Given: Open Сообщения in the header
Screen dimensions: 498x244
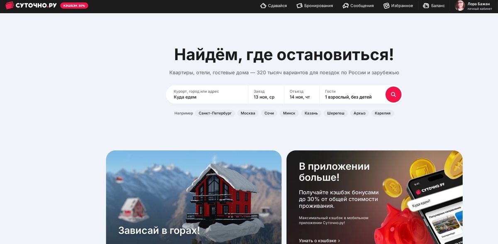Looking at the screenshot, I should coord(358,6).
